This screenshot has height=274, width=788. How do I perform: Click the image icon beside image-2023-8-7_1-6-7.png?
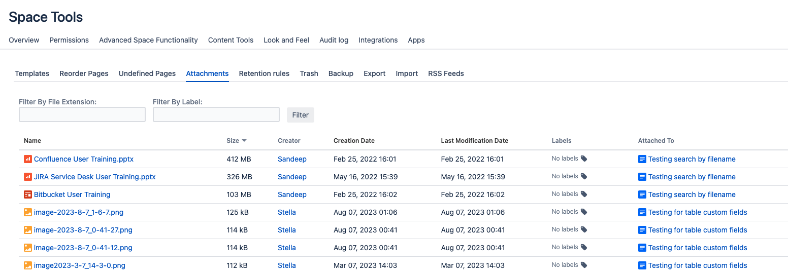[28, 212]
